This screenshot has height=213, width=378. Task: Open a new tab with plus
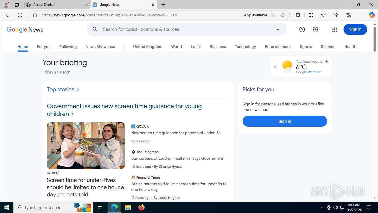click(163, 5)
